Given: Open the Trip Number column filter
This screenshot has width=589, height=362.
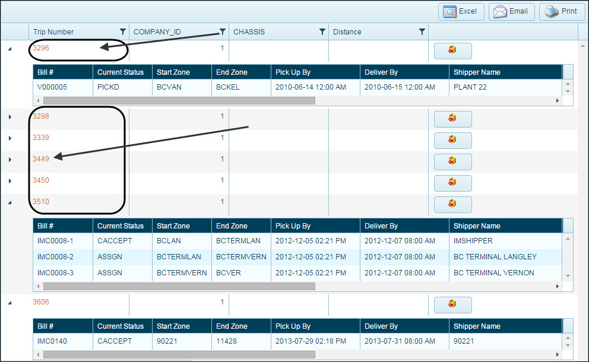Looking at the screenshot, I should tap(122, 32).
